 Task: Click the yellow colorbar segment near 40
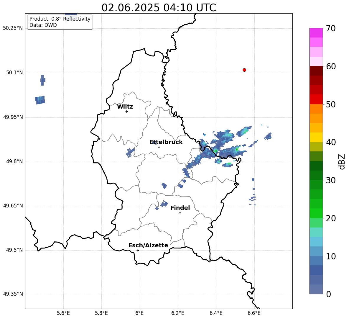click(316, 137)
